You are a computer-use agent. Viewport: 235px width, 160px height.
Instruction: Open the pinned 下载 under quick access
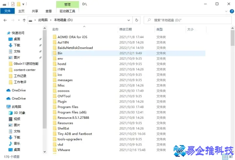pos(17,45)
